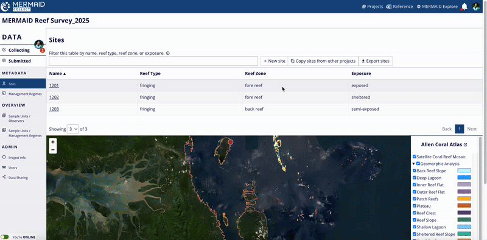Viewport: 487px width, 240px height.
Task: Open Management Regimes in sidebar
Action: click(25, 94)
